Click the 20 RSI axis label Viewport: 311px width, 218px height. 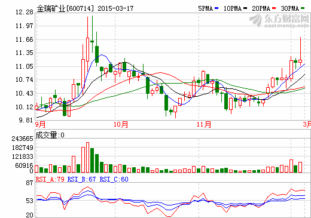29,215
